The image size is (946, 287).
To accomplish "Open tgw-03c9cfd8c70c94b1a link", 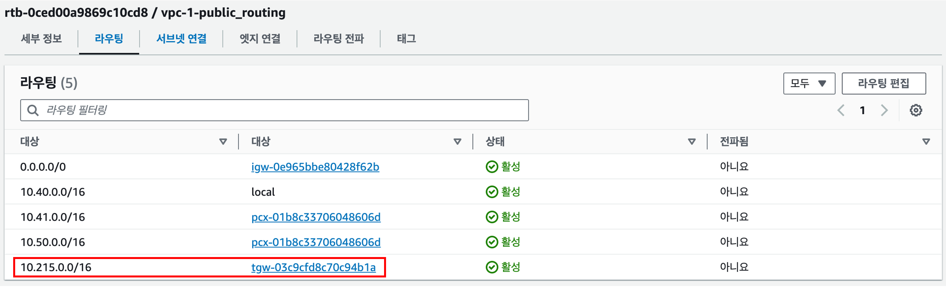I will 313,268.
